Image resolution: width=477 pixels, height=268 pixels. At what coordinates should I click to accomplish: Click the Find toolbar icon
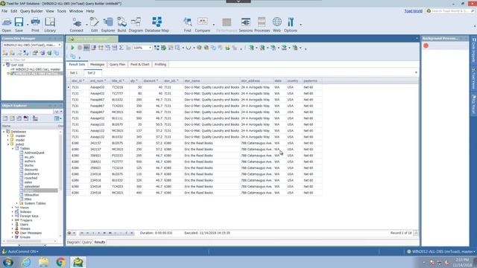187,25
